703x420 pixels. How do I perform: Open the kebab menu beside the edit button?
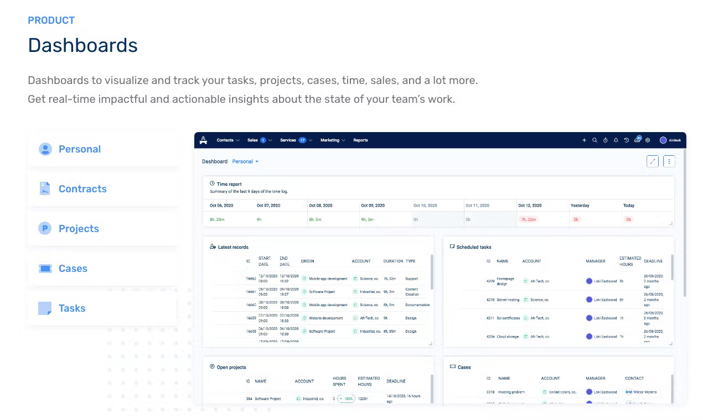click(669, 161)
